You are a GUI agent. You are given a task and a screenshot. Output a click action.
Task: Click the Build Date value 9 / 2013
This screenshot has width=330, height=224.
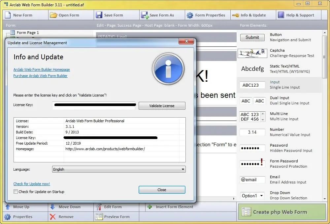point(72,132)
